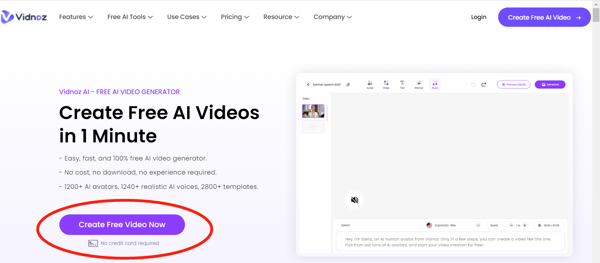This screenshot has width=600, height=263.
Task: Click the slides panel scrollbar
Action: [x=327, y=113]
